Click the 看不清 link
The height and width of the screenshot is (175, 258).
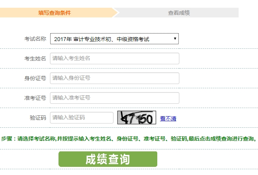168,118
